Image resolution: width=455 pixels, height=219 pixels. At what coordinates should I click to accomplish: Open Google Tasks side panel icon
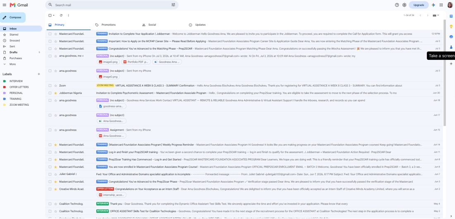(451, 36)
